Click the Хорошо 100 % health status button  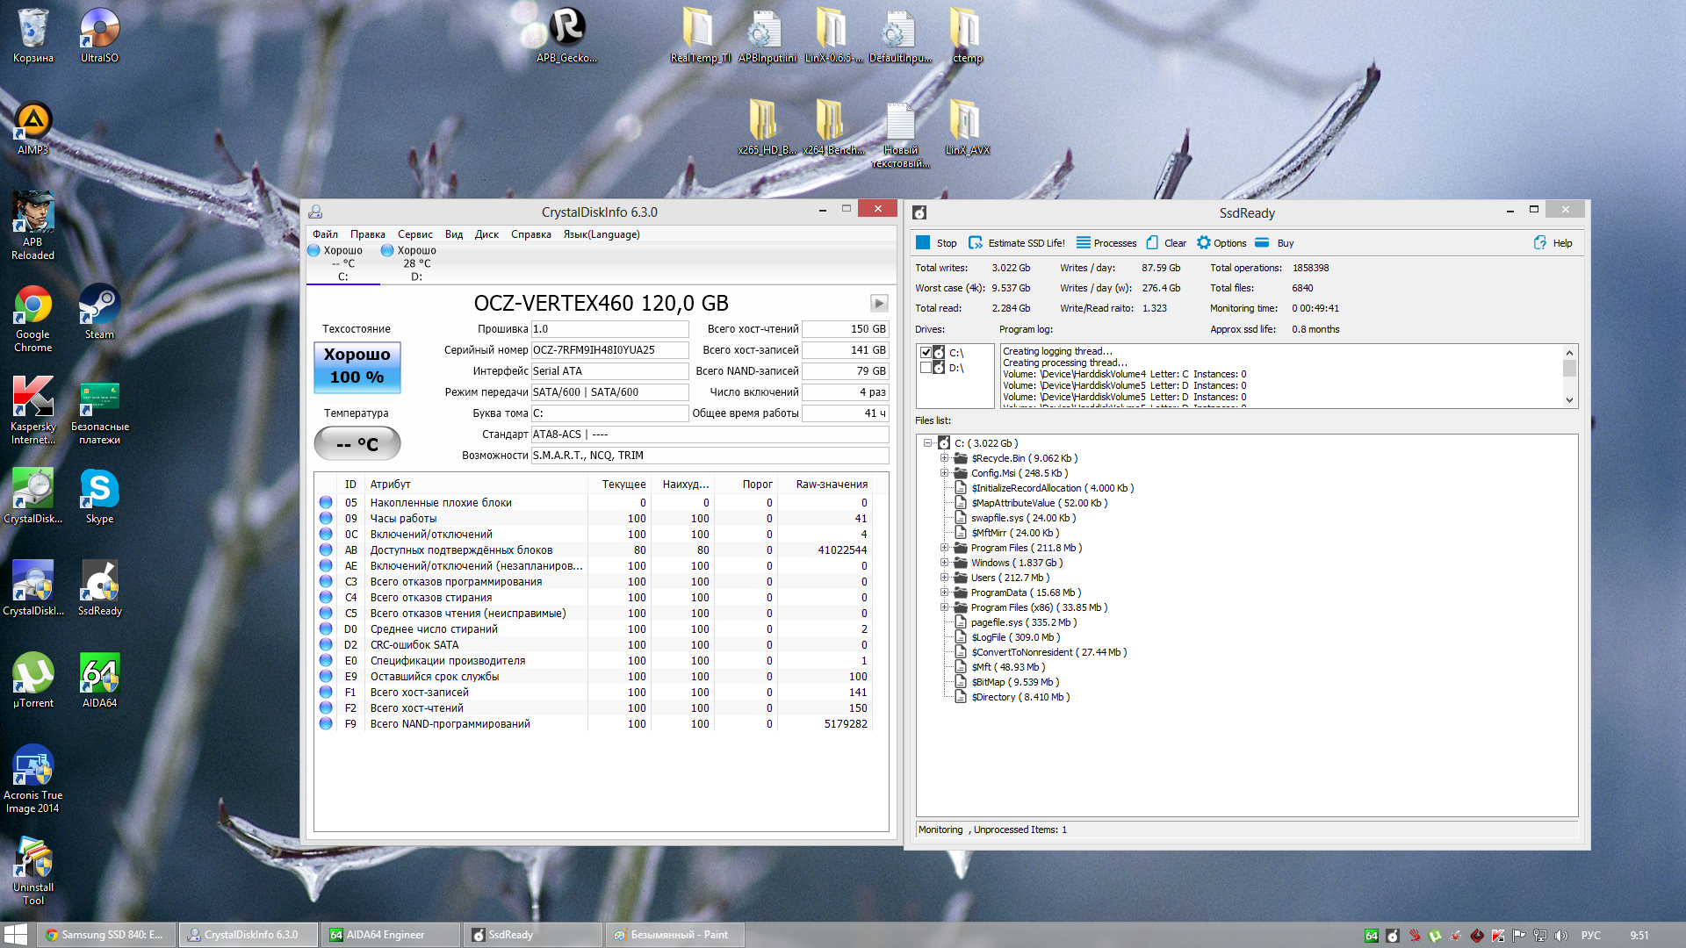pyautogui.click(x=357, y=366)
